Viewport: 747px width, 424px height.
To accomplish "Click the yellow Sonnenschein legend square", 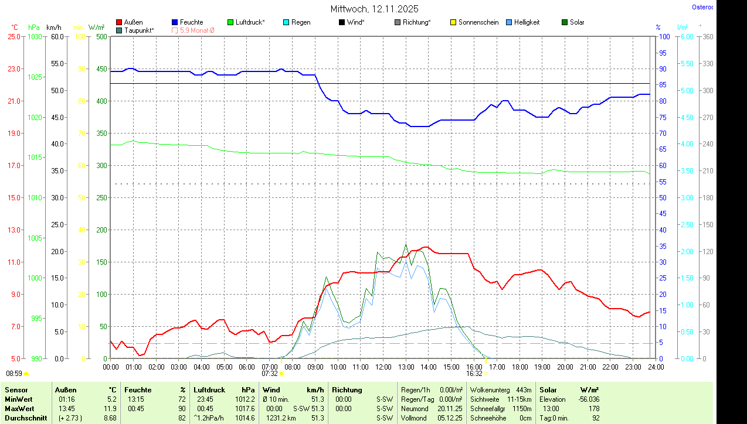I will (453, 22).
